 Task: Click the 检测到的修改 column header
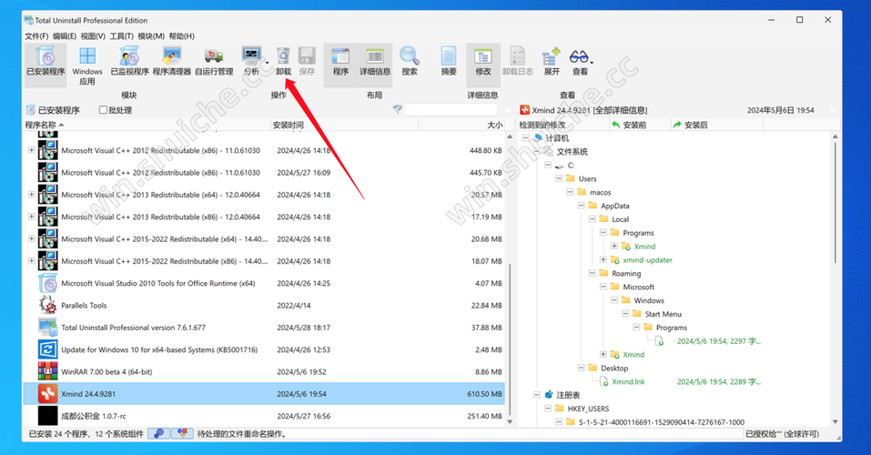[562, 125]
